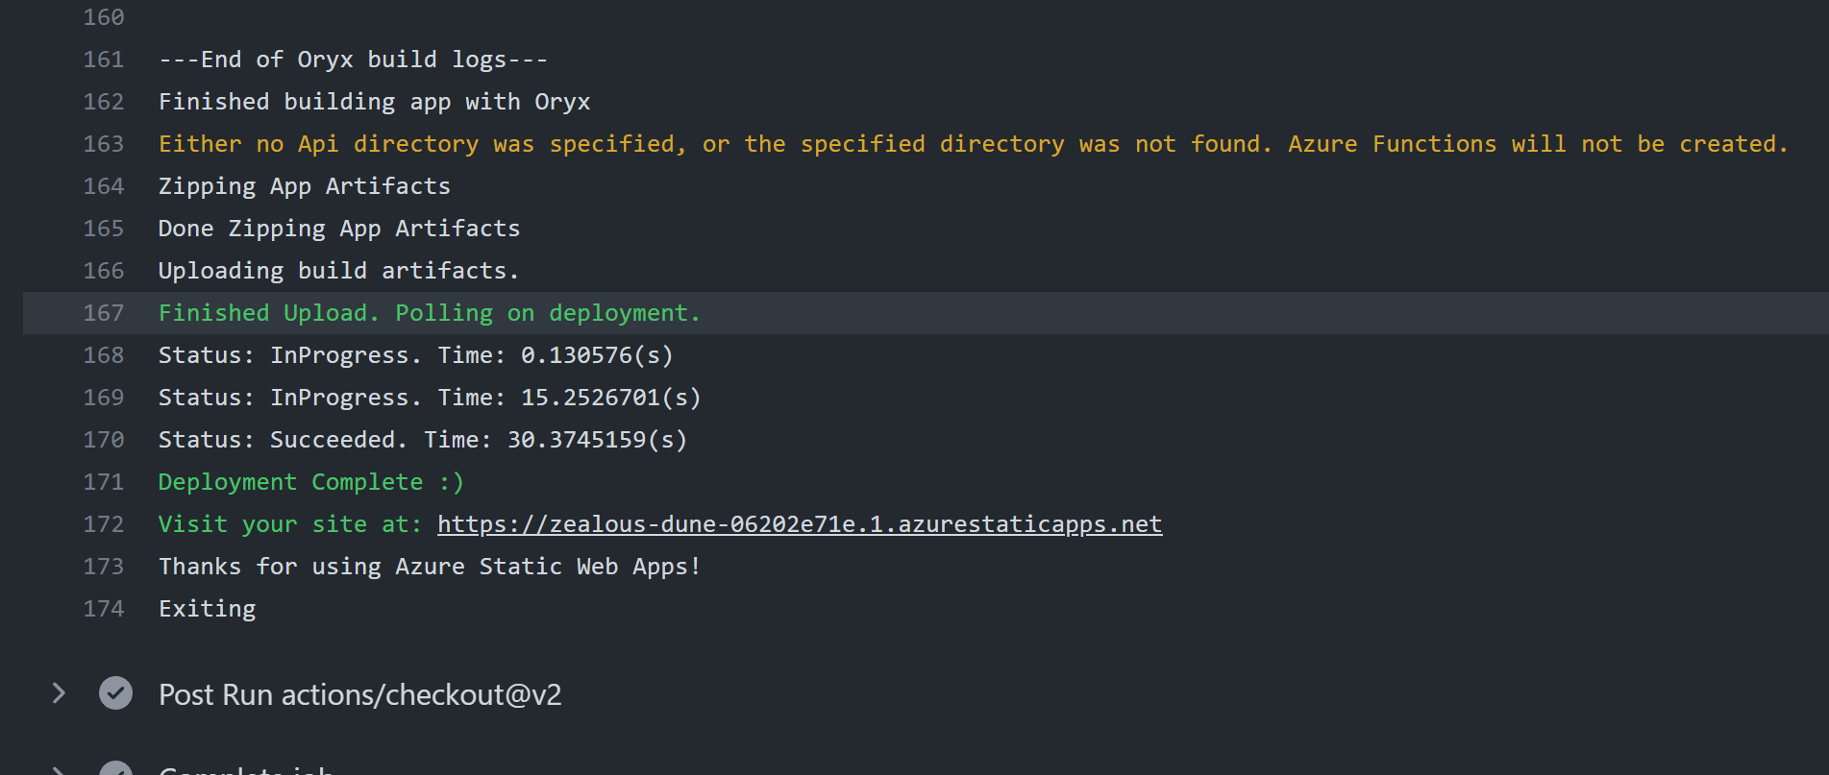Select line number 161 of the log
The width and height of the screenshot is (1829, 775).
[102, 59]
